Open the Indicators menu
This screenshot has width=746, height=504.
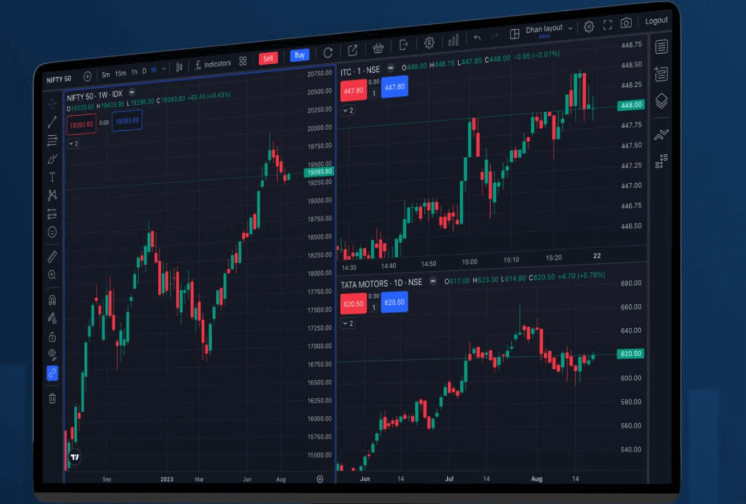point(213,64)
